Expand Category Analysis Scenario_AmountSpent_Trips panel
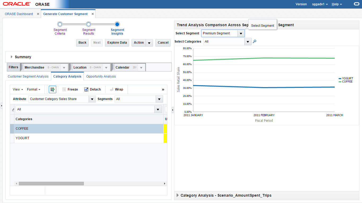 pos(178,195)
